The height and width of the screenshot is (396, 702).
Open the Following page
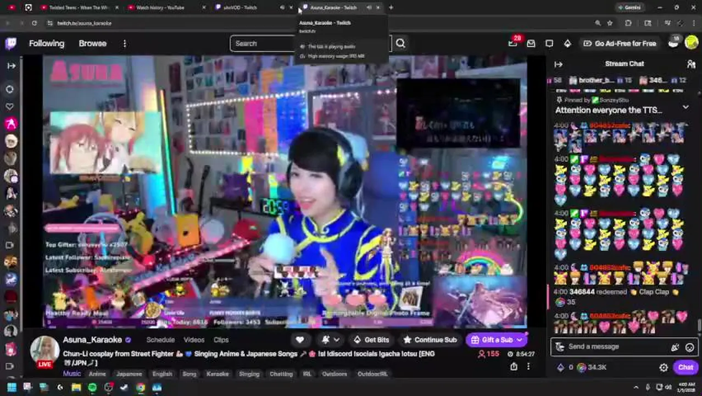(x=47, y=43)
